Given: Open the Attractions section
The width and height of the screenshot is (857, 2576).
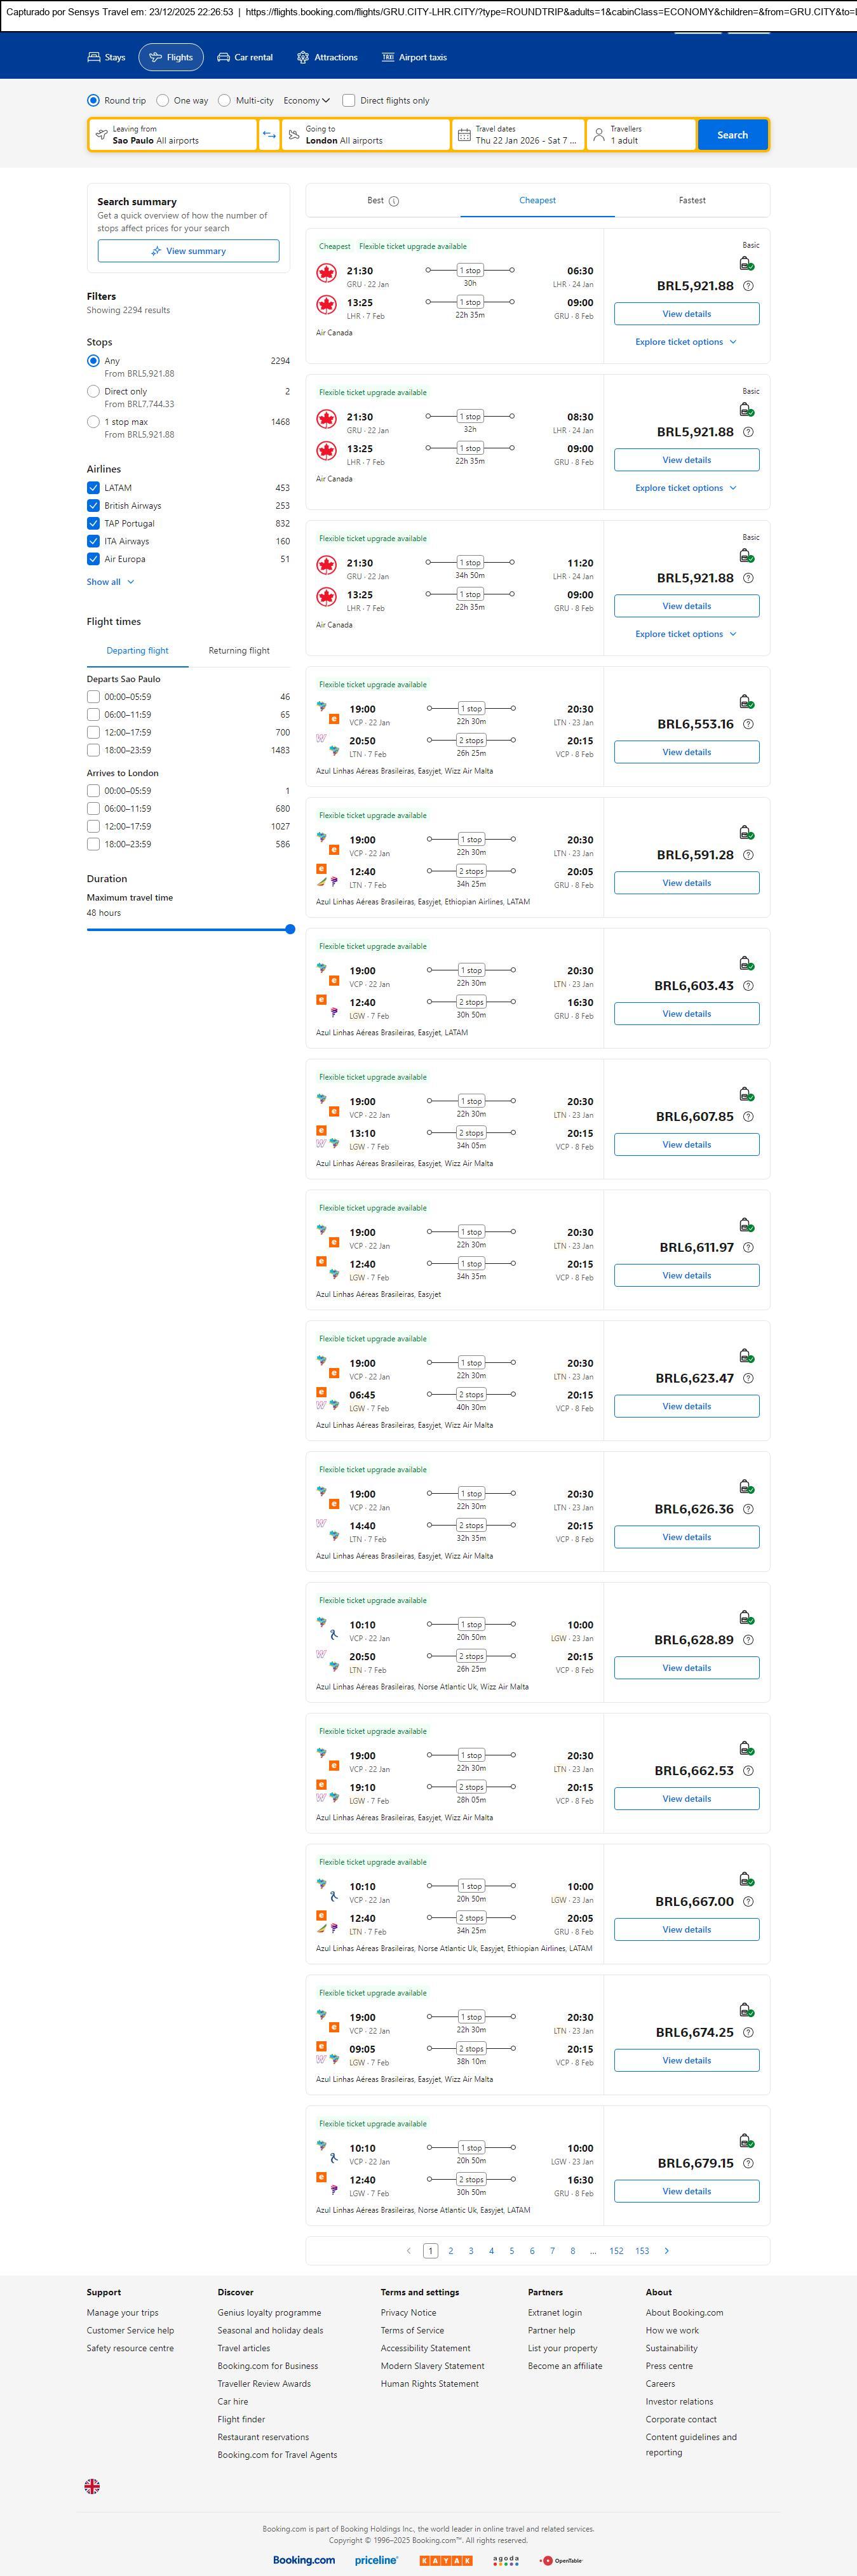Looking at the screenshot, I should click(x=327, y=58).
